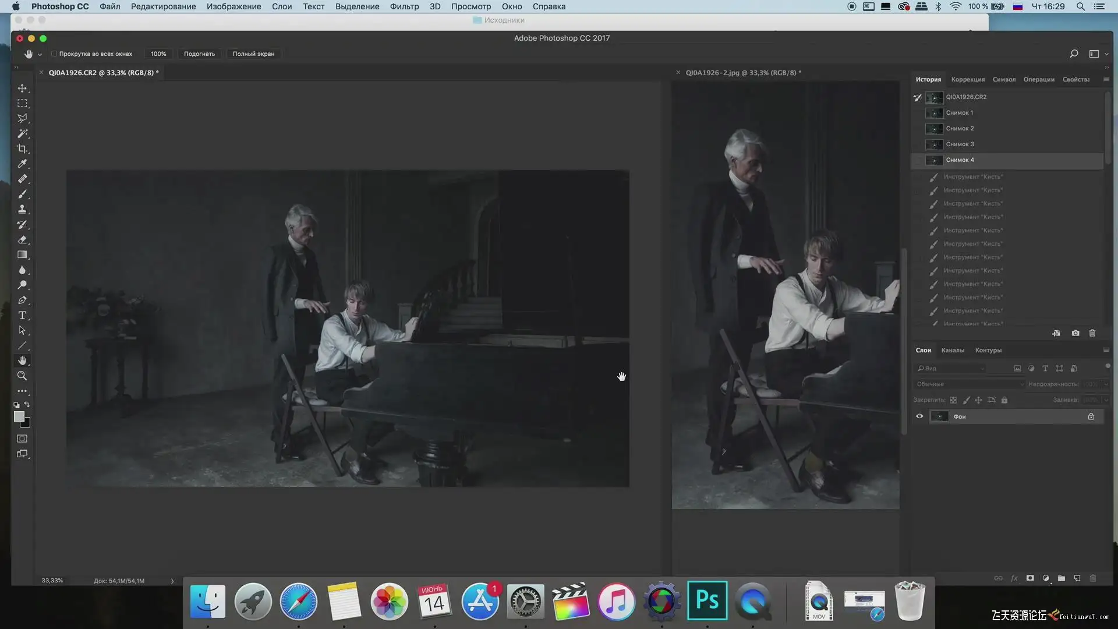Select the Brush tool in toolbar
This screenshot has width=1118, height=629.
(x=22, y=194)
